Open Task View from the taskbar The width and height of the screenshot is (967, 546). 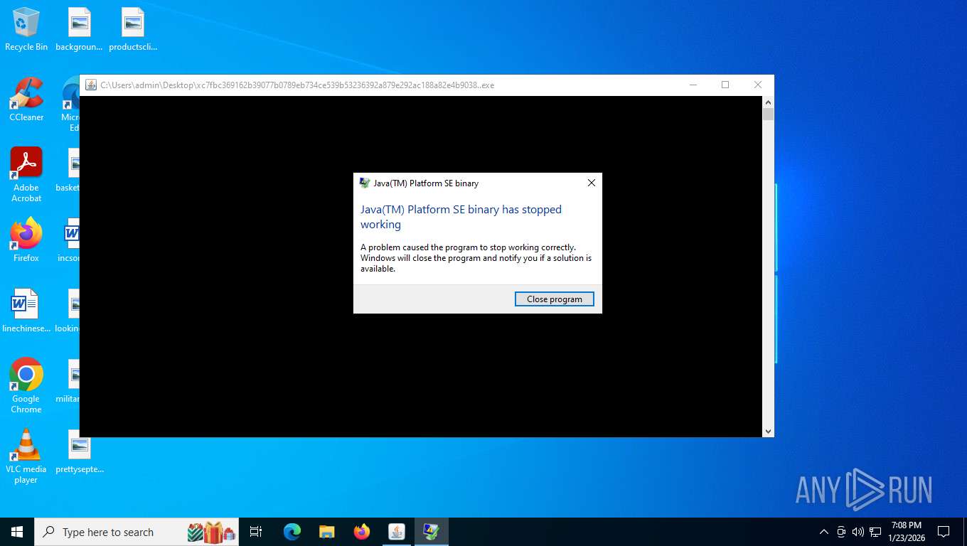(x=256, y=532)
